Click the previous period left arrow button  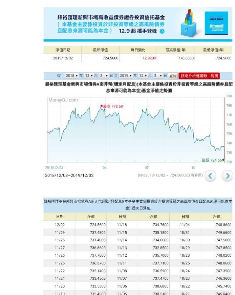click(x=210, y=176)
